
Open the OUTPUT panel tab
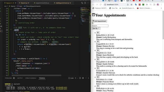pyautogui.click(x=20, y=78)
